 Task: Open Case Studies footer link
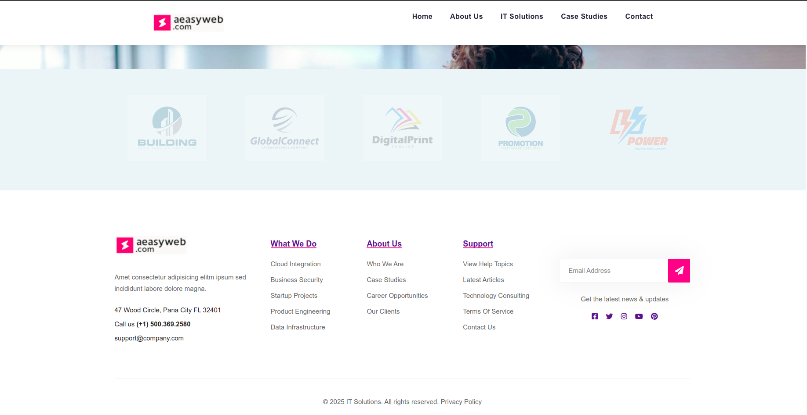tap(386, 280)
